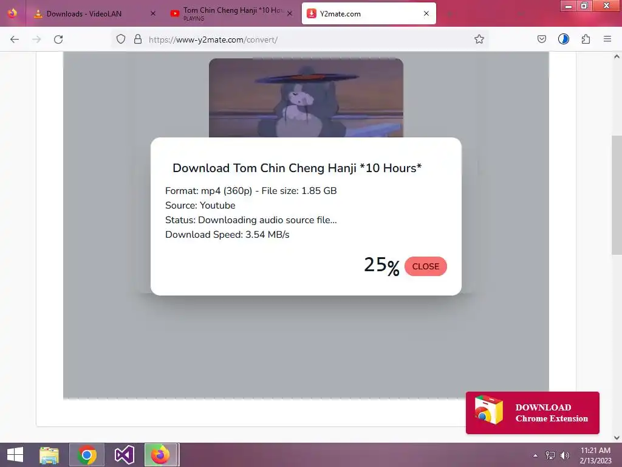
Task: Open the taskbar clock showing 11:21 AM
Action: coord(595,455)
